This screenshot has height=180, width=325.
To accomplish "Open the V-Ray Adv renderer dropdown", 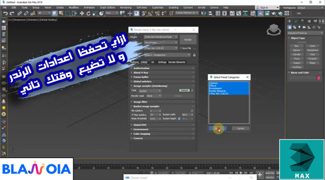I will (x=161, y=48).
